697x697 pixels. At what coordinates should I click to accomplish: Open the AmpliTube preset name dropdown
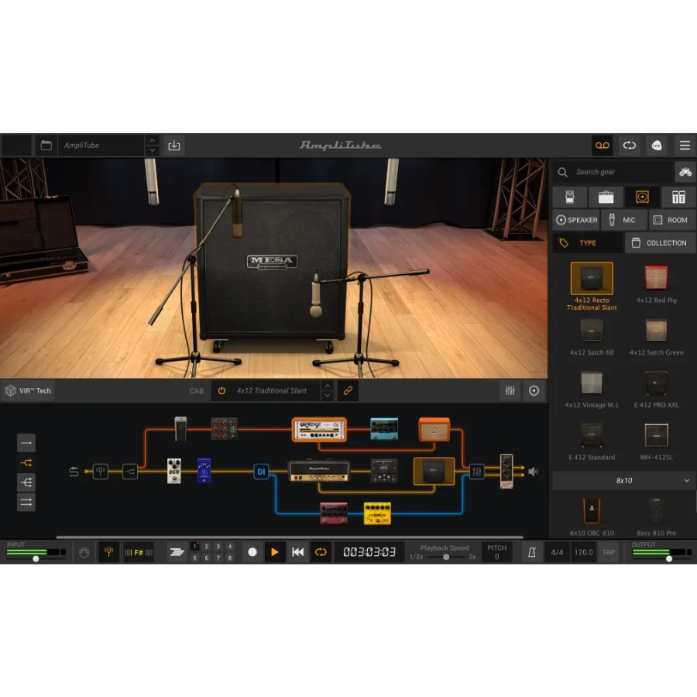[101, 146]
